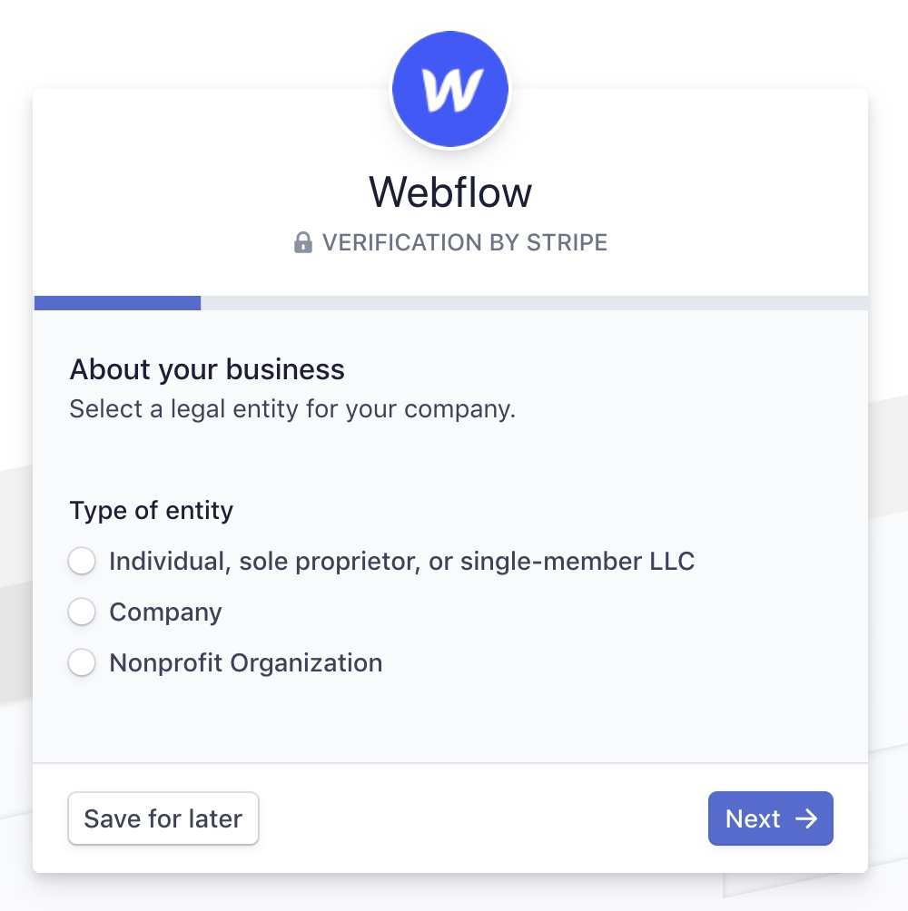Click the Nonprofit Organization label text
908x911 pixels.
click(245, 663)
